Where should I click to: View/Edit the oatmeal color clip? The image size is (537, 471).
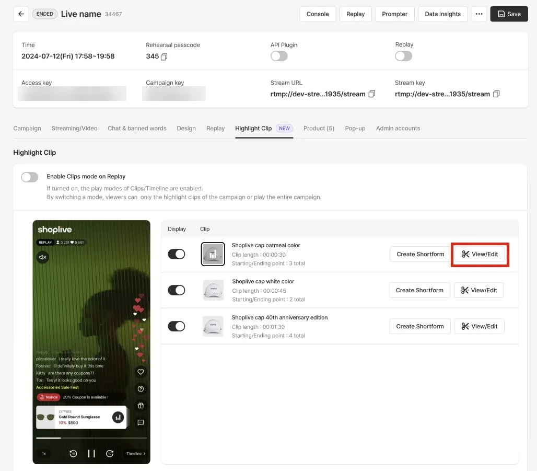pos(480,254)
